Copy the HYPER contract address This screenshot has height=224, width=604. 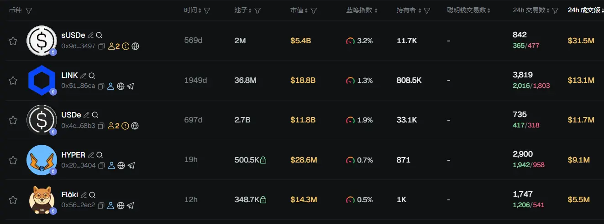[x=101, y=165]
